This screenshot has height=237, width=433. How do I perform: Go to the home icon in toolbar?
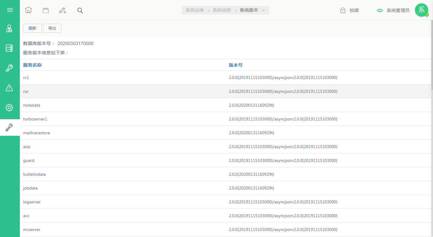28,10
